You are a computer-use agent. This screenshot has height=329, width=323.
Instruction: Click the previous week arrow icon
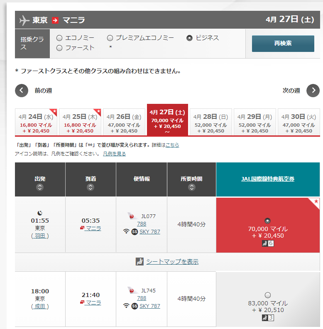(x=22, y=91)
